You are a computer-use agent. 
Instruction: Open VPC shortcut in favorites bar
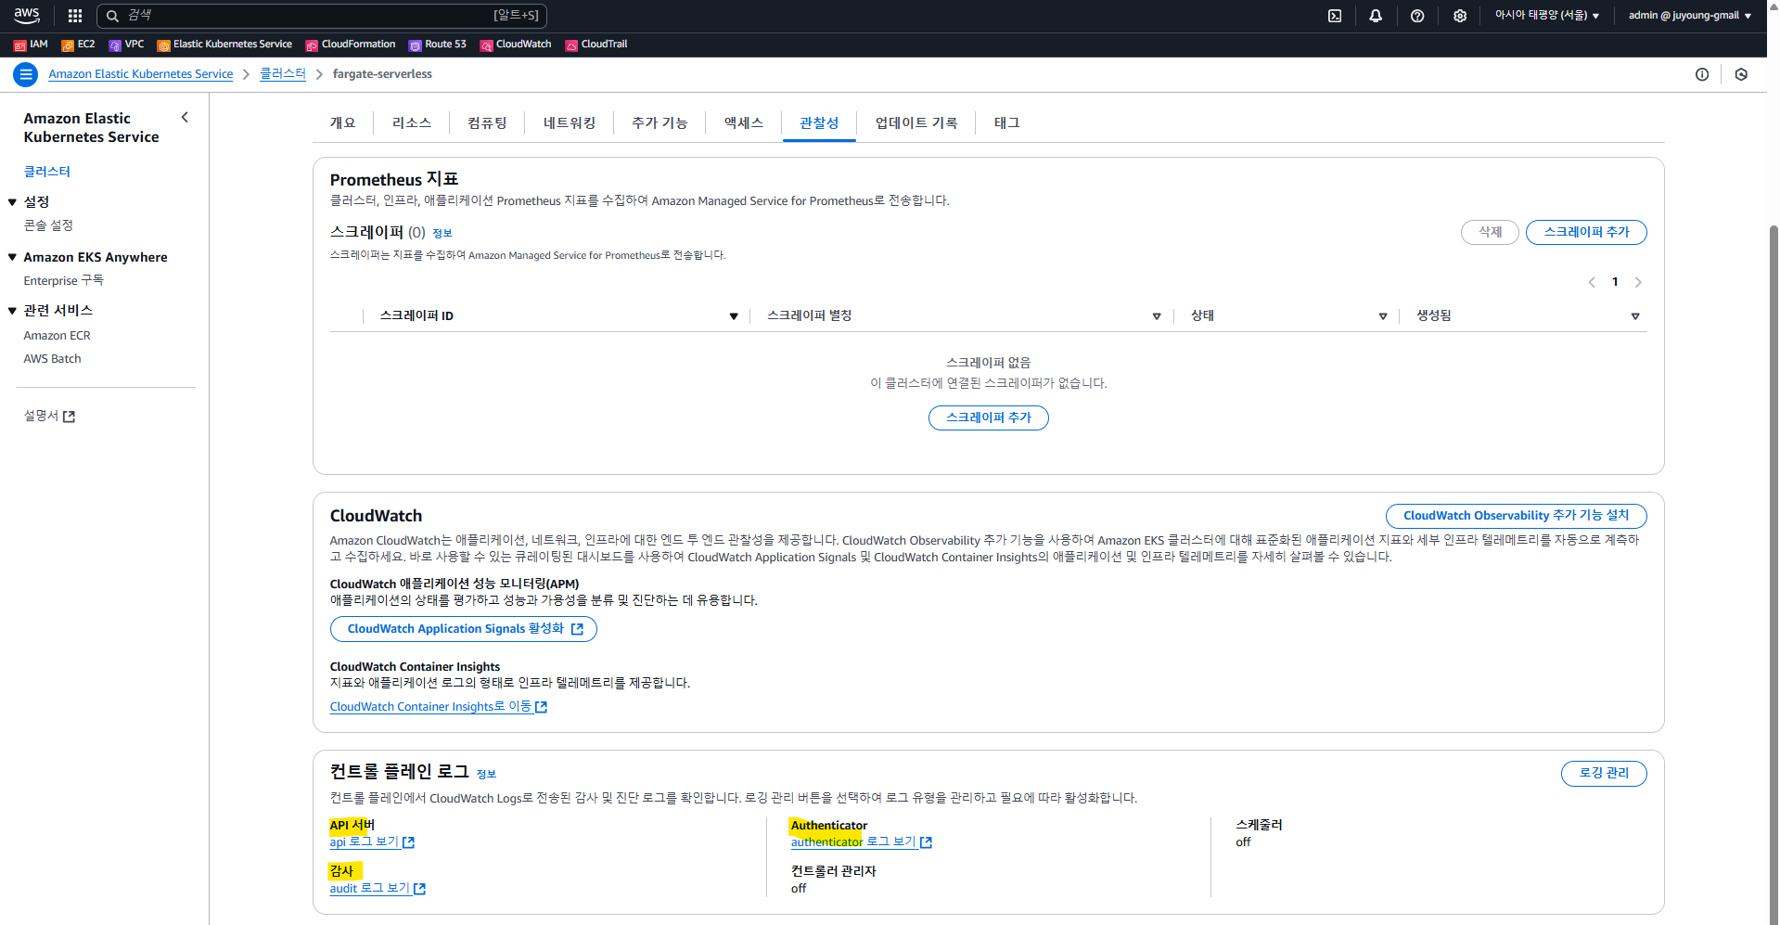tap(126, 45)
